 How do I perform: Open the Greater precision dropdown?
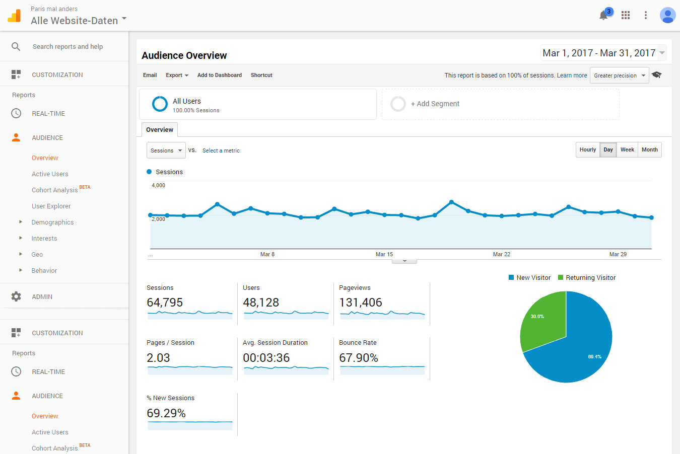pos(620,75)
